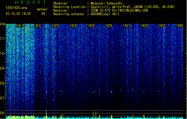Click the HROFFT title text
Viewport: 187px width, 119px height.
pyautogui.click(x=31, y=2)
